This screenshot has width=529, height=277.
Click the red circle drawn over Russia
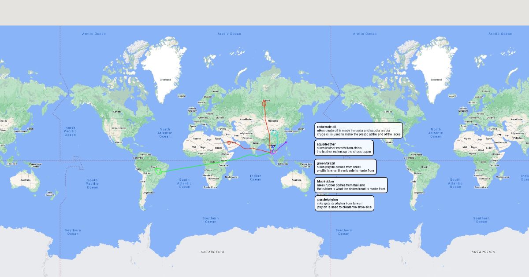(264, 104)
